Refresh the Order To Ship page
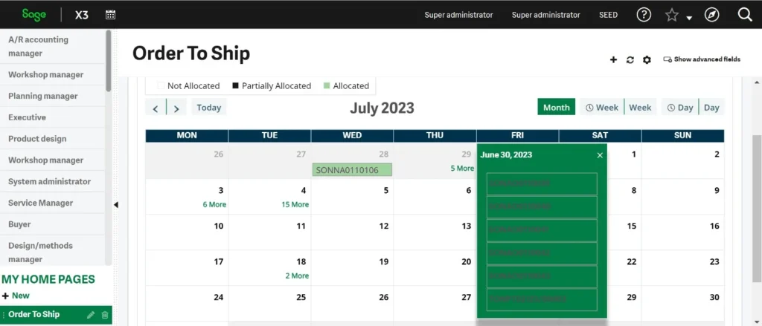Viewport: 762px width, 326px height. click(630, 59)
